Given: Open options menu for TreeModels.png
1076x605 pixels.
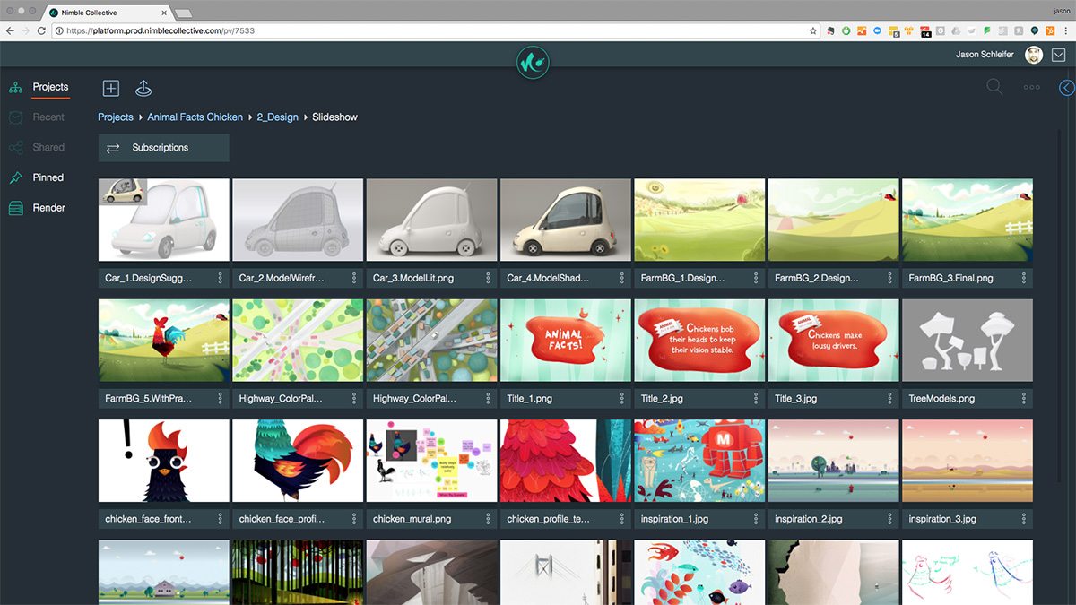Looking at the screenshot, I should tap(1024, 398).
